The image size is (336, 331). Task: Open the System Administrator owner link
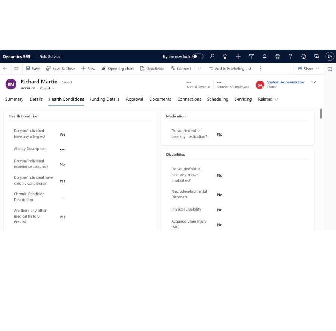[285, 82]
